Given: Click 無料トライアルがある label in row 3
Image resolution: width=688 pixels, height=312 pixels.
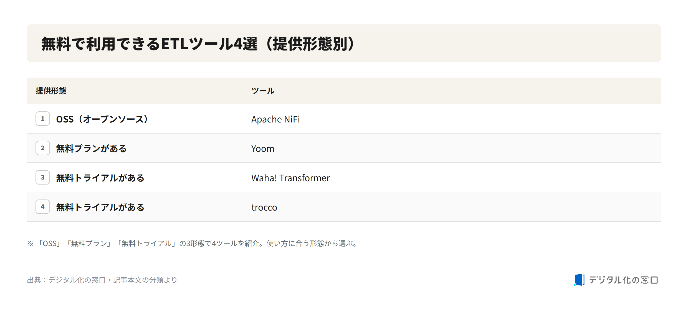Looking at the screenshot, I should 100,178.
